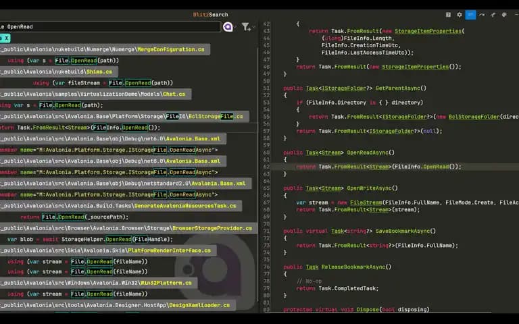Click the results list vertical scrollbar
Viewport: 519px width, 324px height.
(x=258, y=175)
